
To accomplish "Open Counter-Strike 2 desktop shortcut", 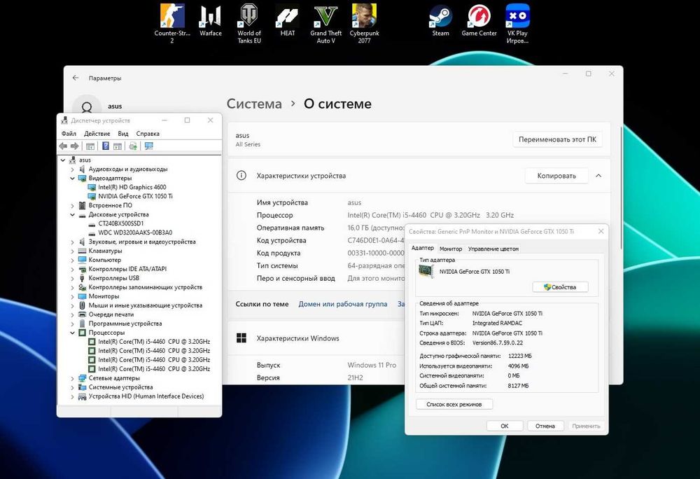I will click(172, 24).
